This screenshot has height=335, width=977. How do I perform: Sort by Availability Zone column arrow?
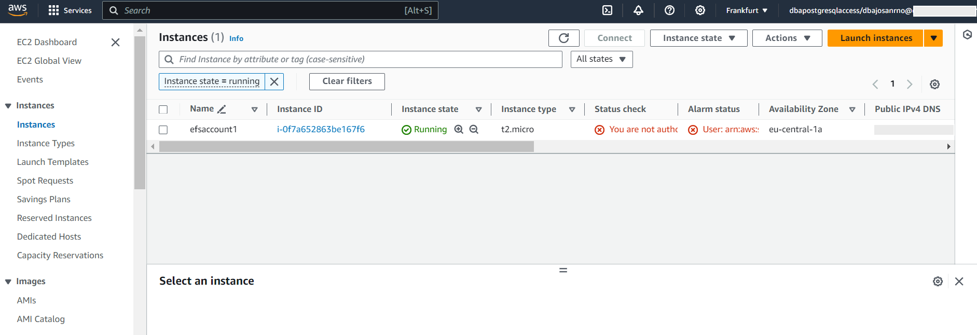(852, 109)
